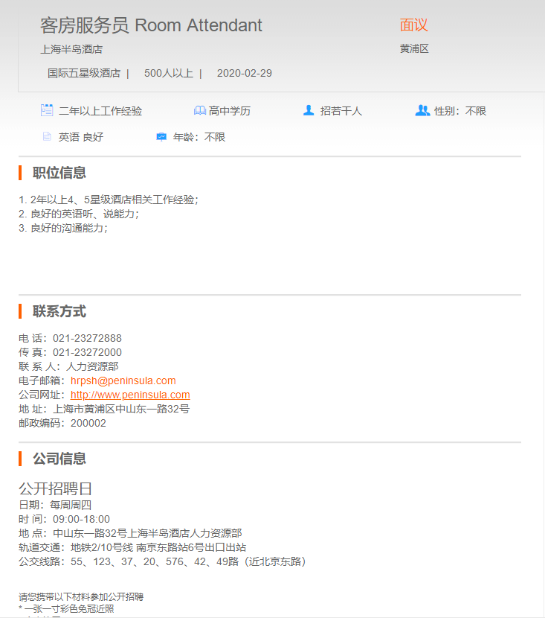
Task: Click the 公开招聘日 heading
Action: [x=56, y=489]
